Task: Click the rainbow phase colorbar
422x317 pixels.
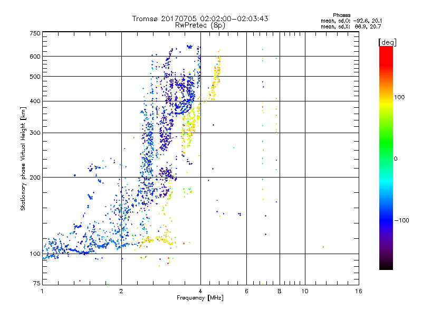Action: click(386, 157)
